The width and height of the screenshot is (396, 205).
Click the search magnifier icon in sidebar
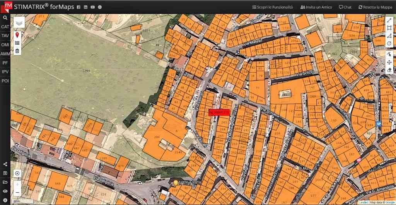pos(5,18)
